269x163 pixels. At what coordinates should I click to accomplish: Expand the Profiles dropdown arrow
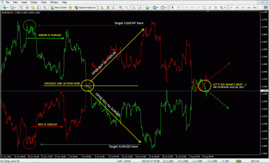coord(15,8)
